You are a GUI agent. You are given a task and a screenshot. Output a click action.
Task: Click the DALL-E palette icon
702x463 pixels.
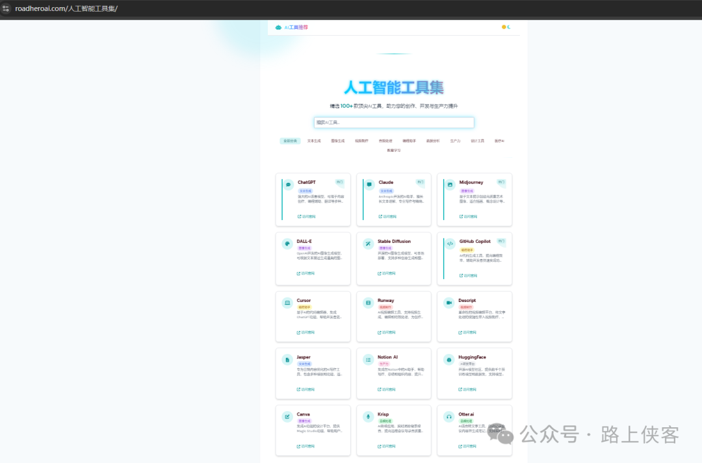287,244
